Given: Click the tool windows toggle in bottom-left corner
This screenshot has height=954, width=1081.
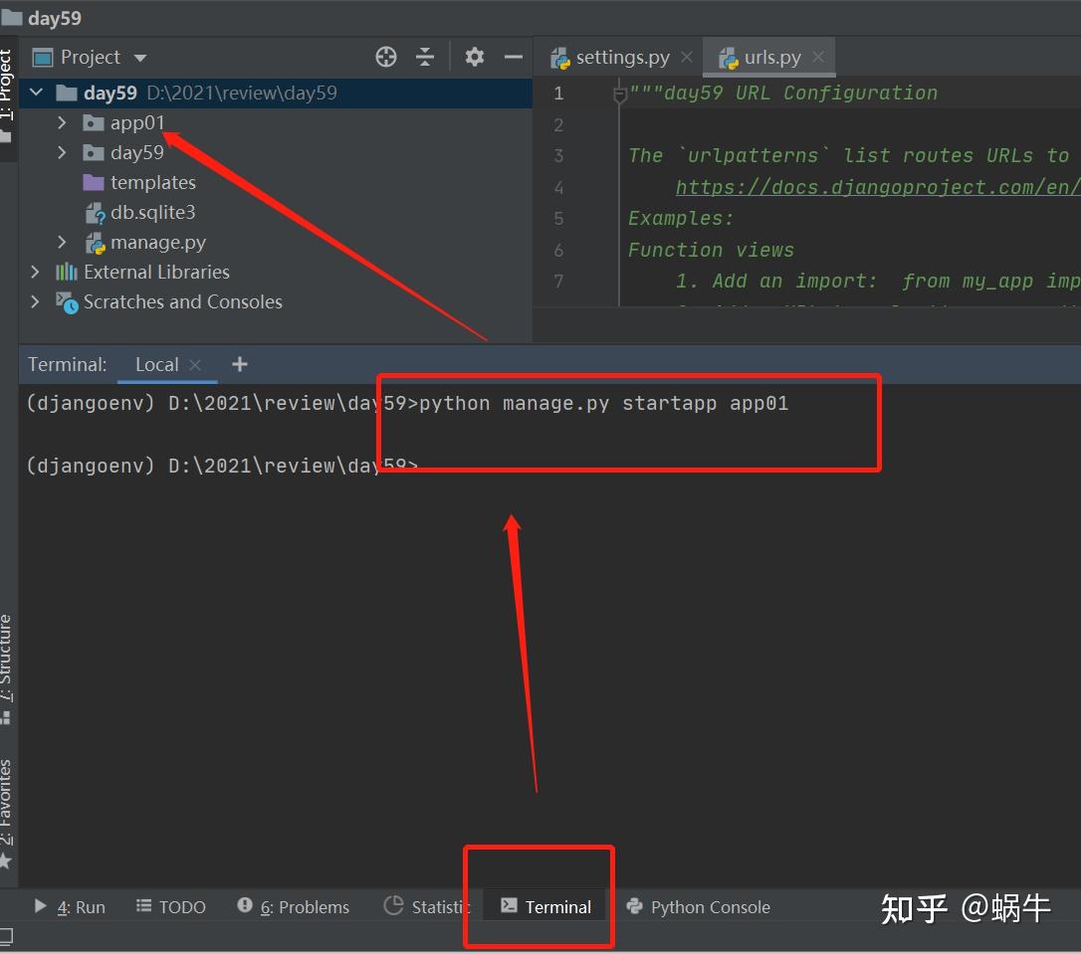Looking at the screenshot, I should pos(6,936).
